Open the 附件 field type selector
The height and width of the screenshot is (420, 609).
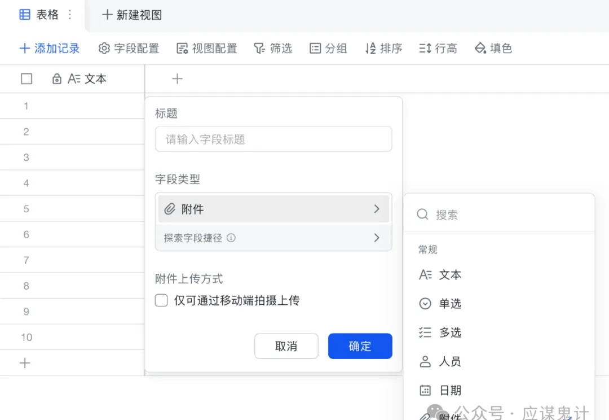click(273, 209)
